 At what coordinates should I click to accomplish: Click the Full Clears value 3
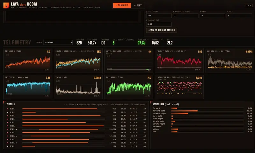(113, 43)
